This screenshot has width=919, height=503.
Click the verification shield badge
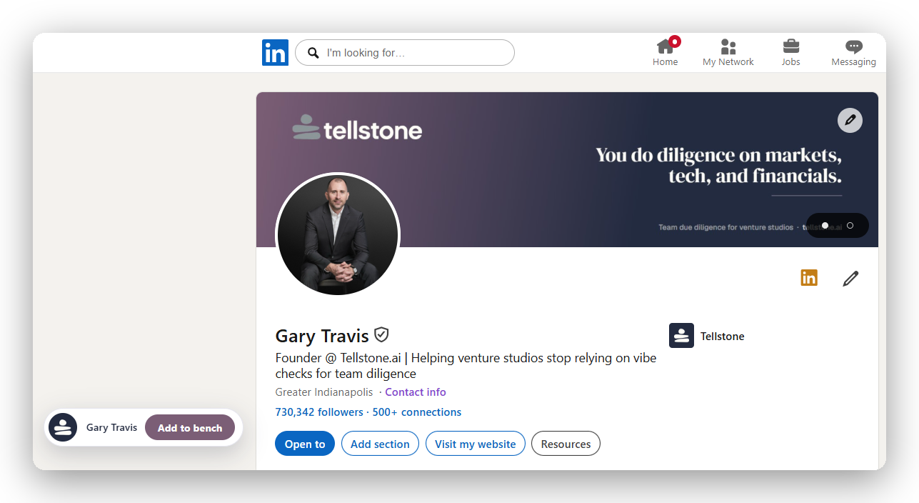tap(382, 334)
